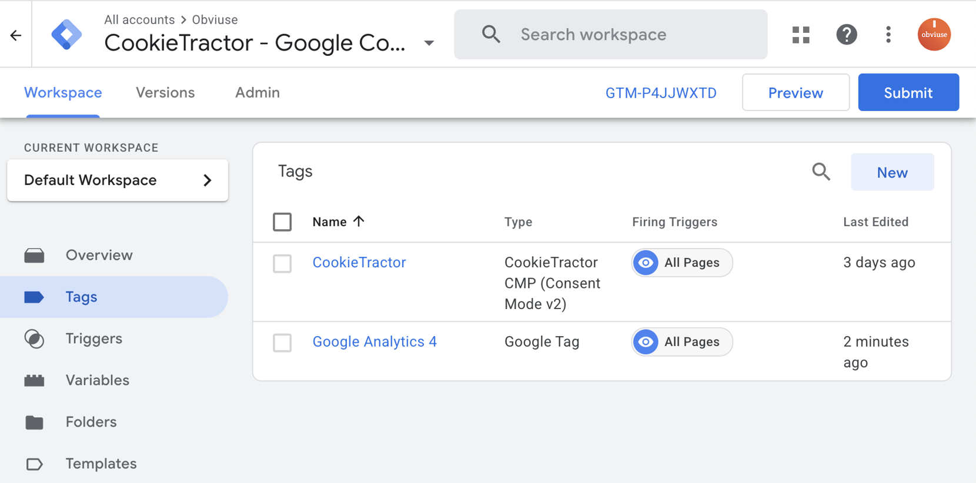This screenshot has width=976, height=483.
Task: Click the GTM-P4JJWXTD container ID link
Action: tap(661, 93)
